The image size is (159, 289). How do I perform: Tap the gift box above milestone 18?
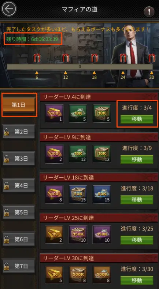[x=95, y=58]
